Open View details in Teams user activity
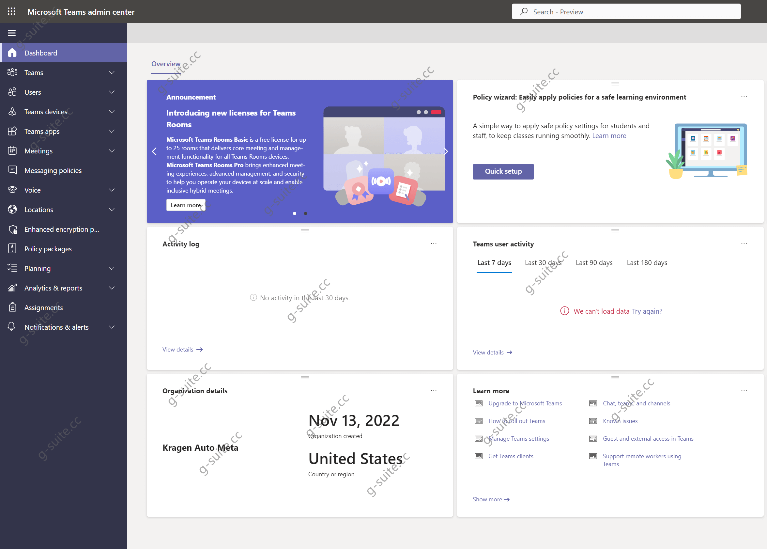767x549 pixels. point(492,352)
